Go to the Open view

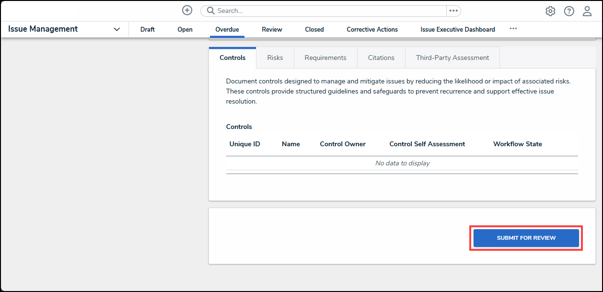click(185, 29)
